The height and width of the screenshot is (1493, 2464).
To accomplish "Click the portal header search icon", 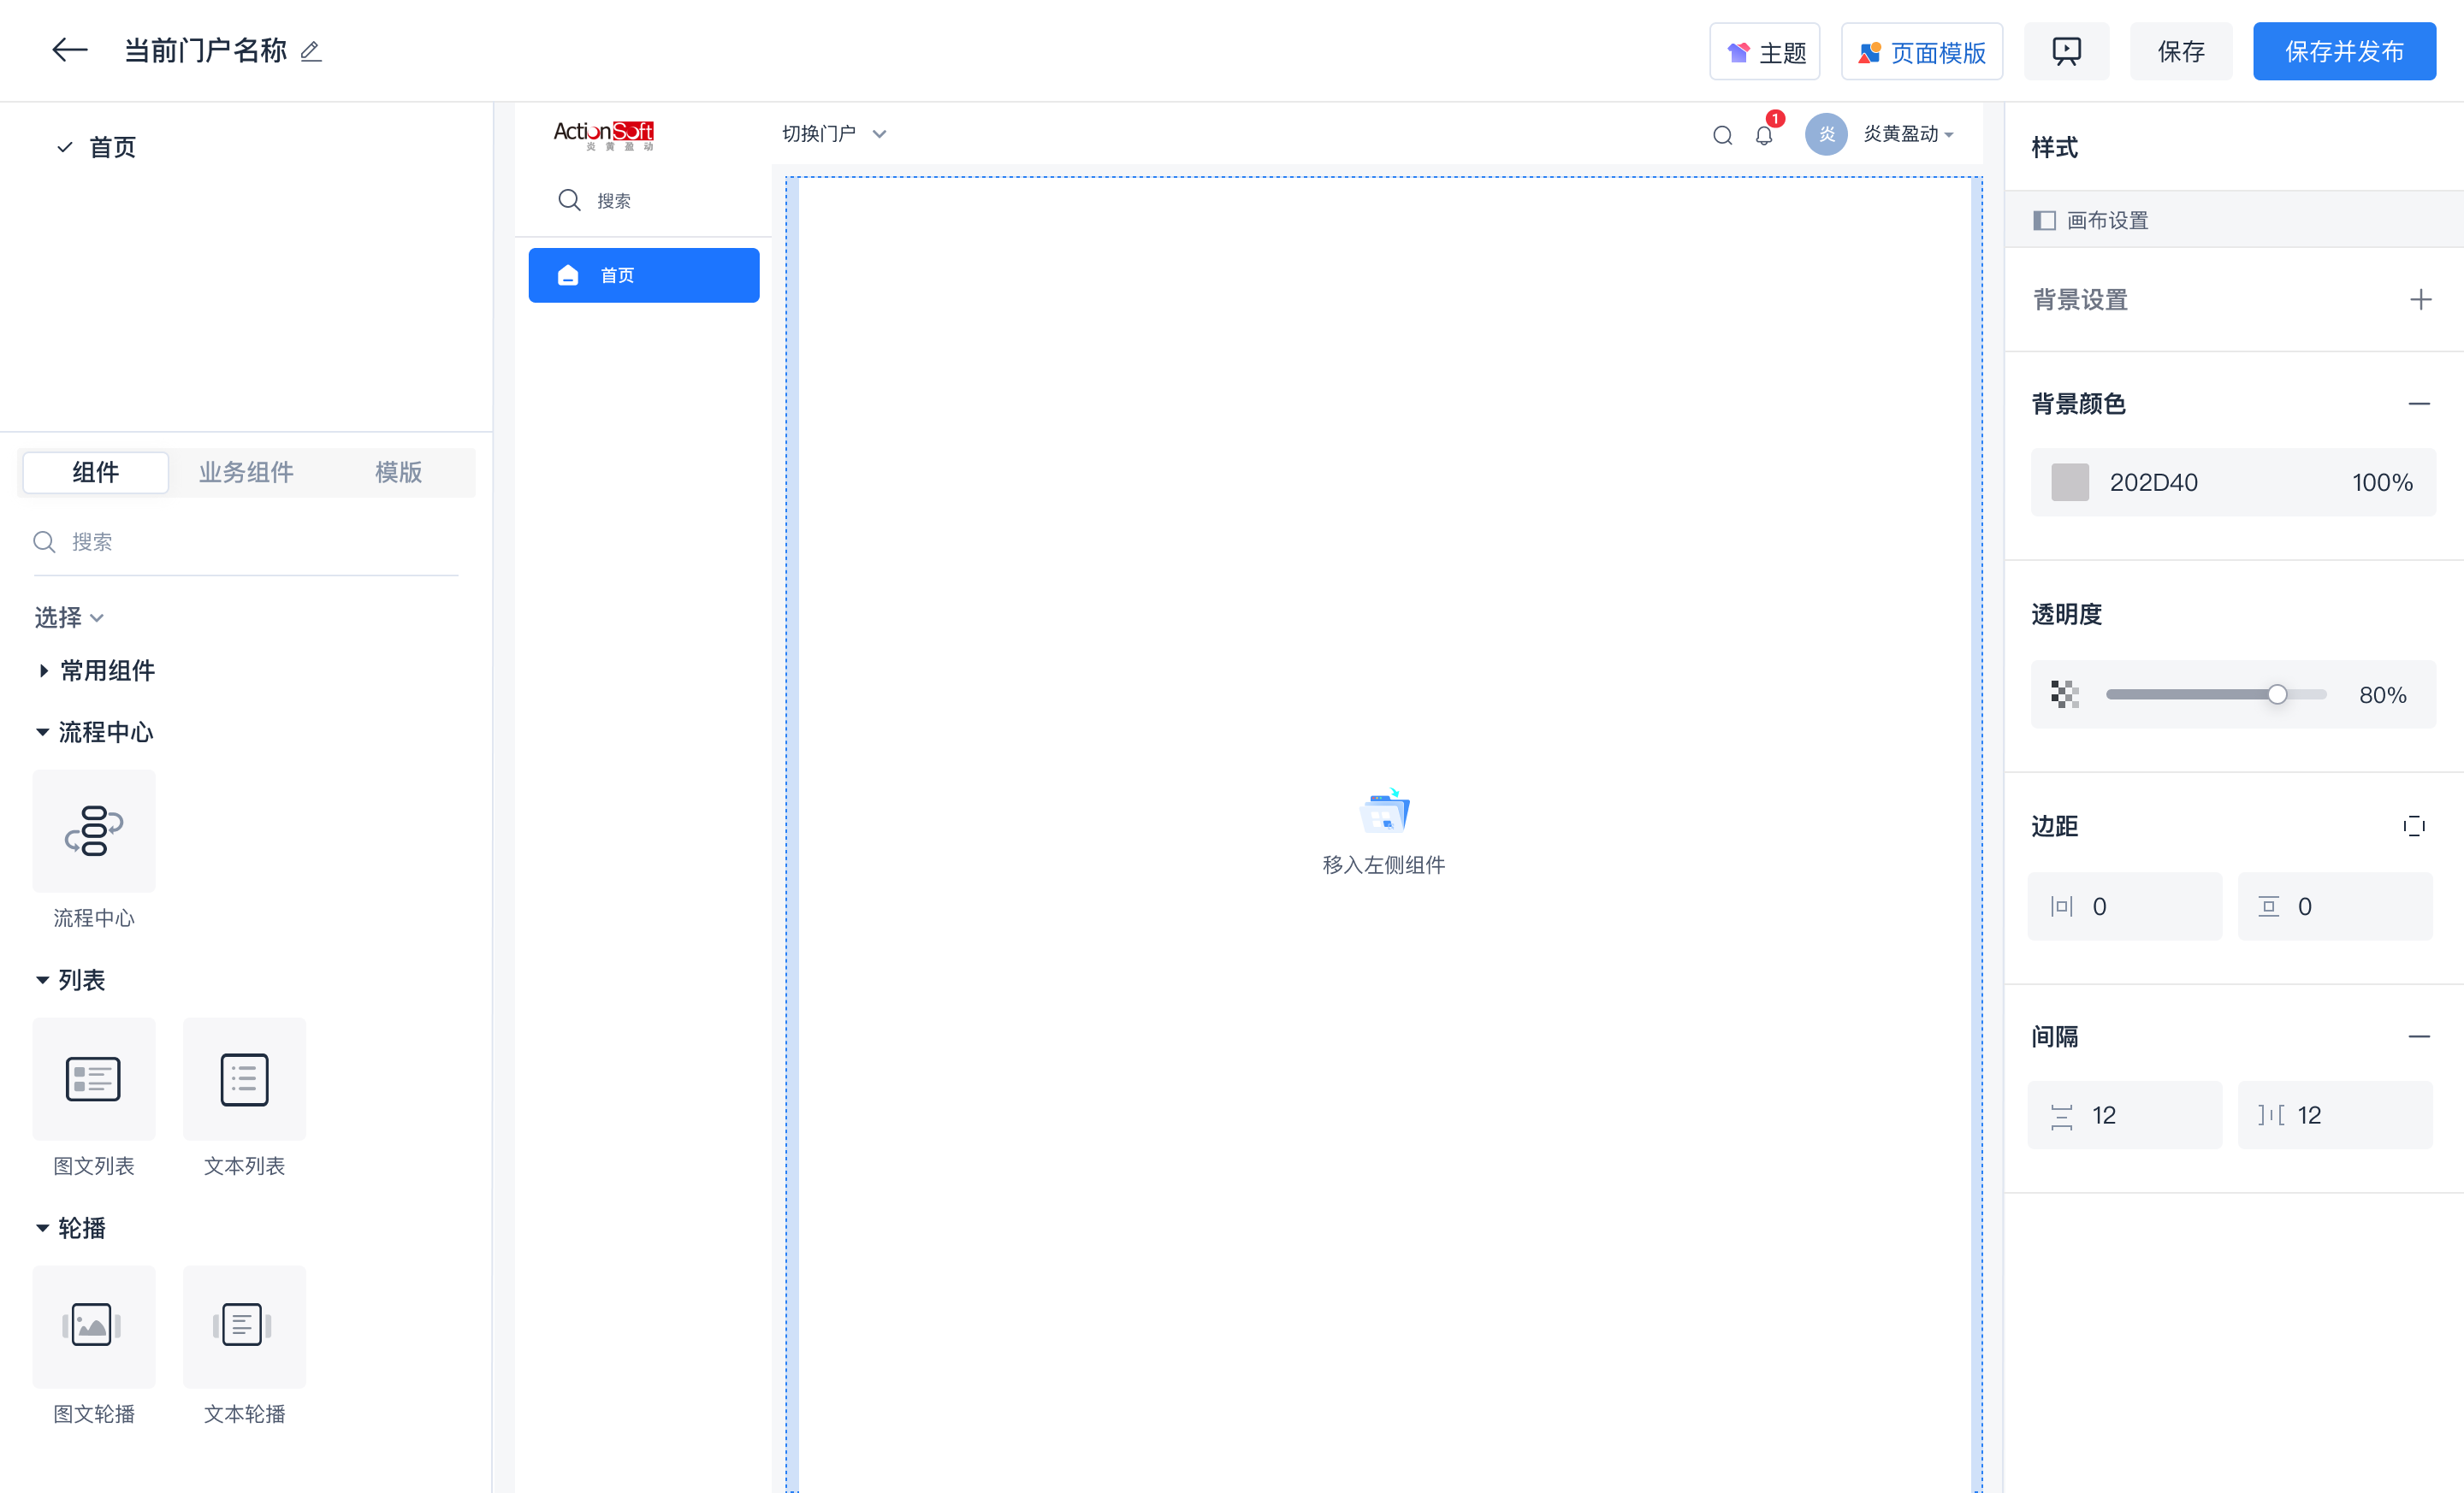I will [1722, 135].
